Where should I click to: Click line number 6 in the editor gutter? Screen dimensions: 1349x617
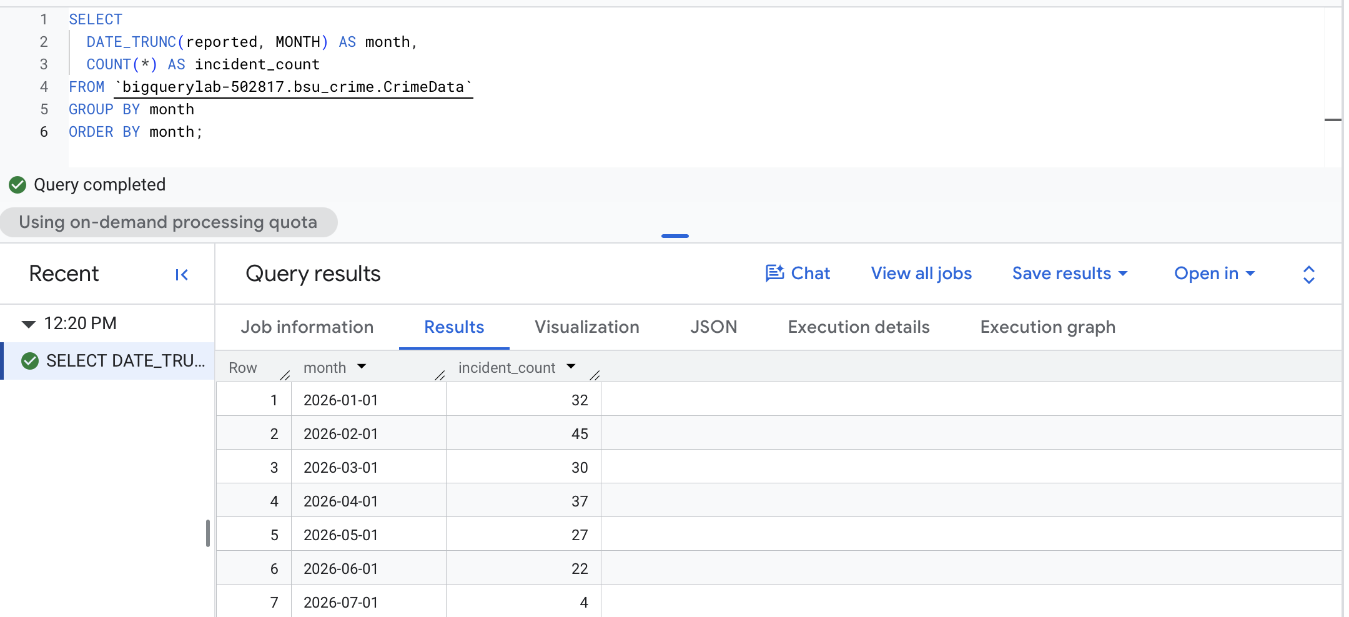[44, 132]
